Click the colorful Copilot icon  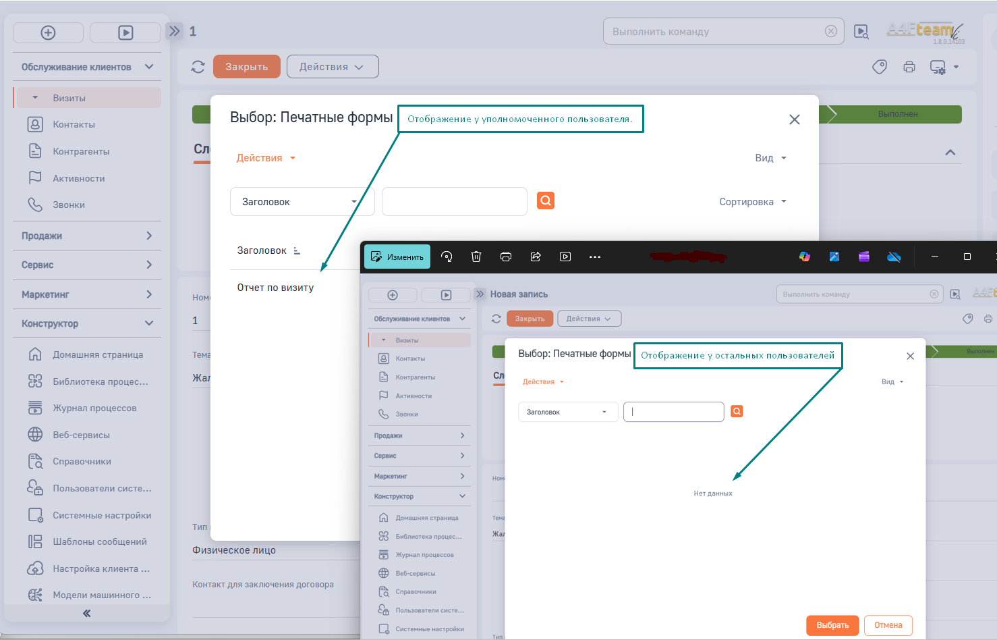point(805,257)
